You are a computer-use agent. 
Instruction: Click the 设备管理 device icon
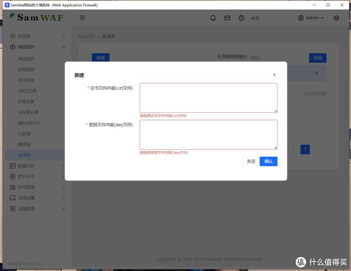tap(12, 208)
